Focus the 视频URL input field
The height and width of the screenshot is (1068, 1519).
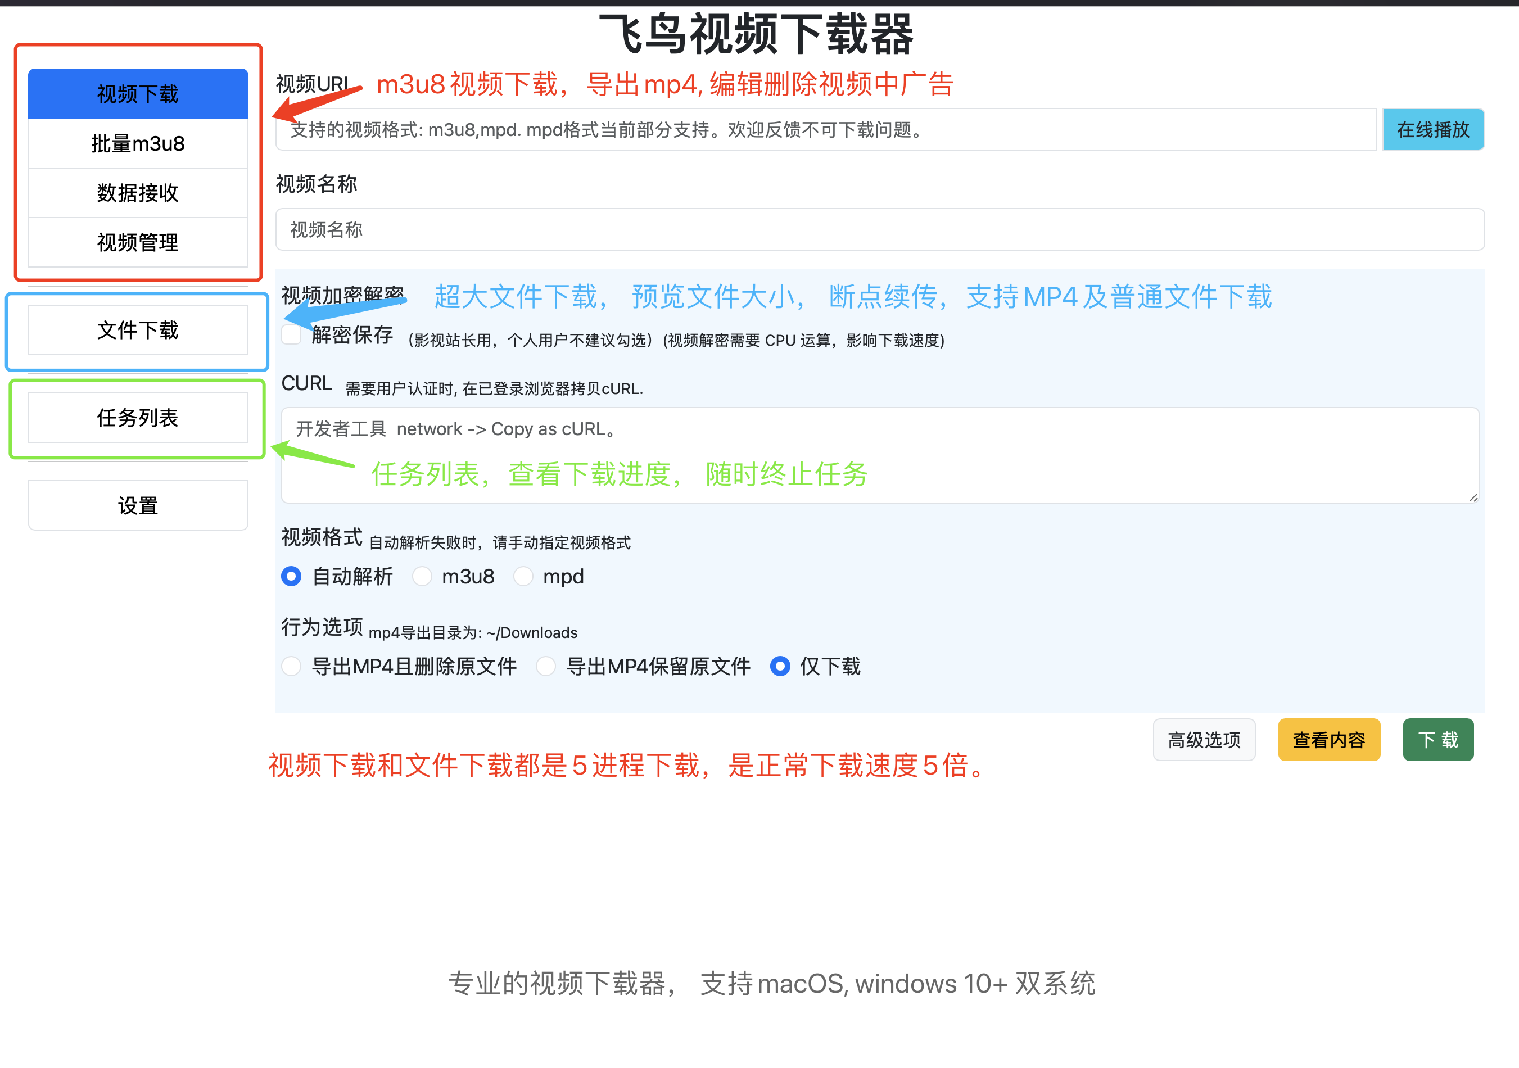click(x=825, y=130)
